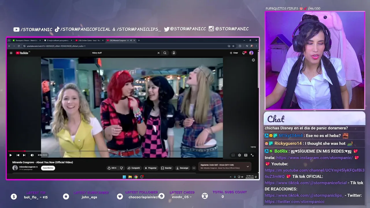Viewport: 370px width, 208px height.
Task: Open the Windows Start menu
Action: (124, 177)
